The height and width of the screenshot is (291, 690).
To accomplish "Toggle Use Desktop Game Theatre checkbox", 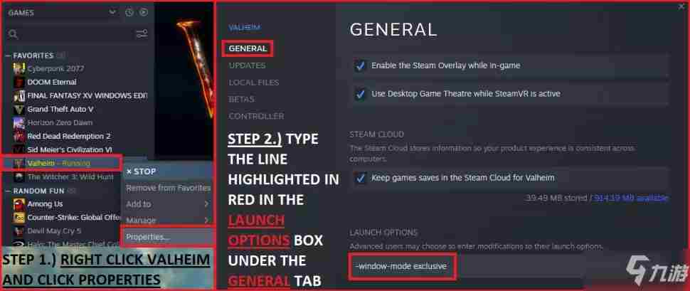I will pos(361,94).
